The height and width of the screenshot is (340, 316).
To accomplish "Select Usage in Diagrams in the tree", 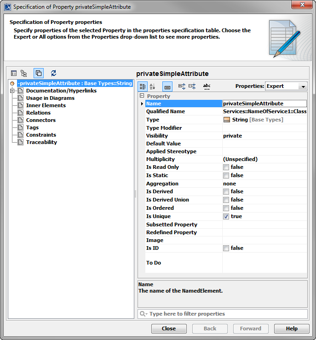I will coord(50,98).
